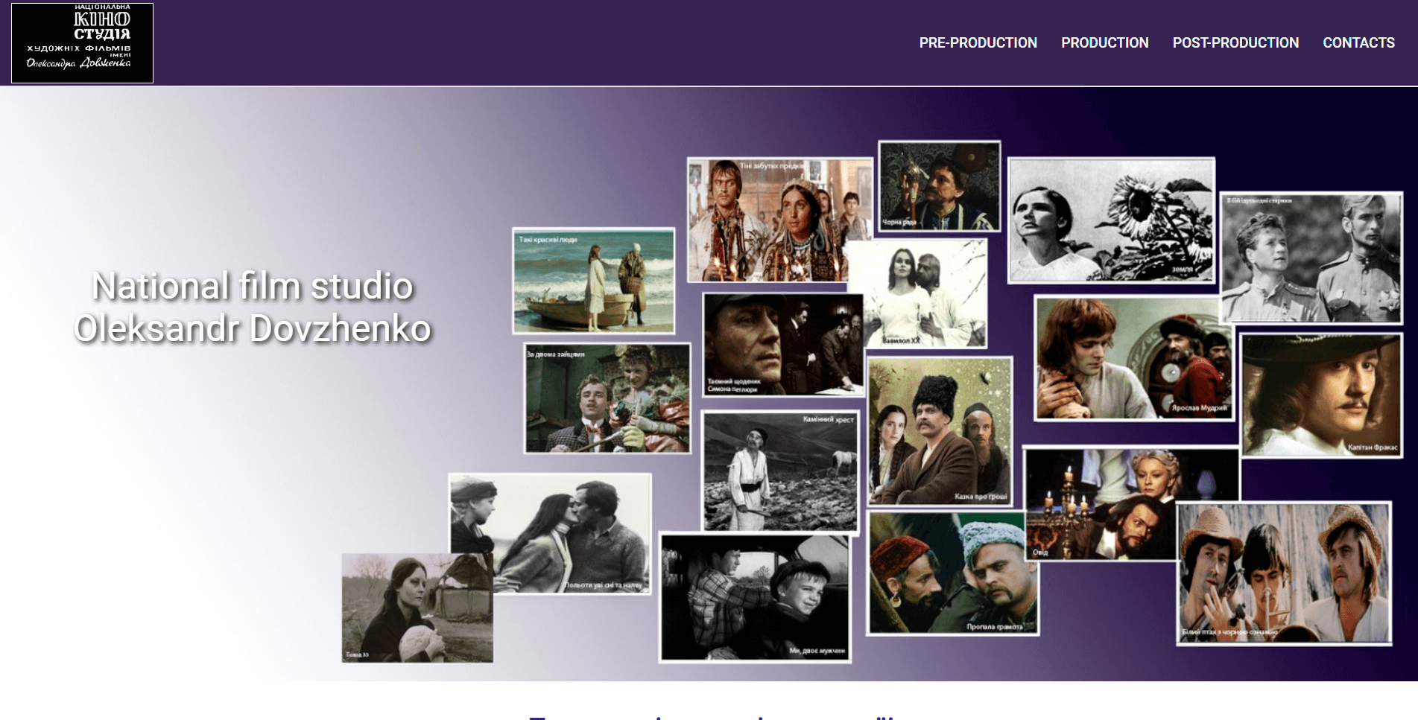Select the two pilots black-and-white still
1418x720 pixels.
click(x=1311, y=258)
